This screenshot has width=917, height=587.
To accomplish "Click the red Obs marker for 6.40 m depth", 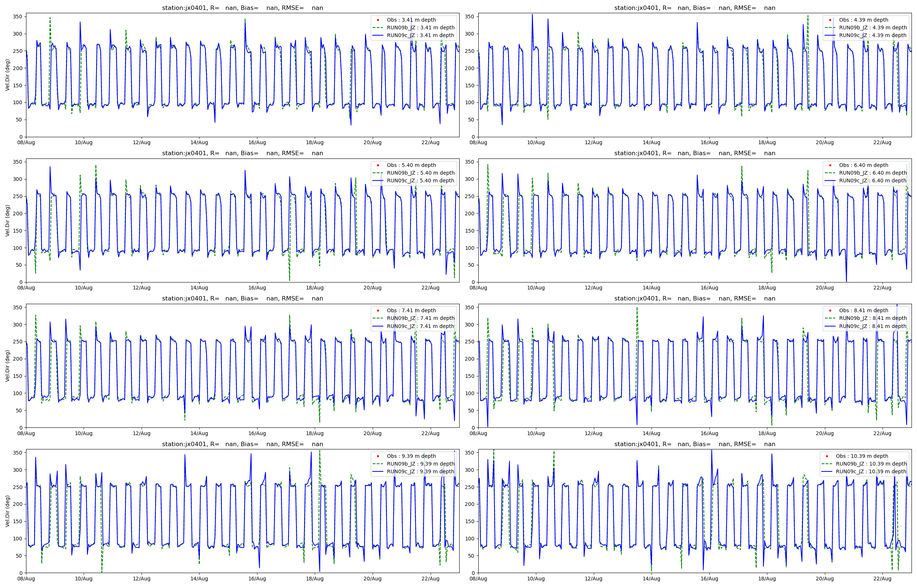I will click(x=830, y=165).
